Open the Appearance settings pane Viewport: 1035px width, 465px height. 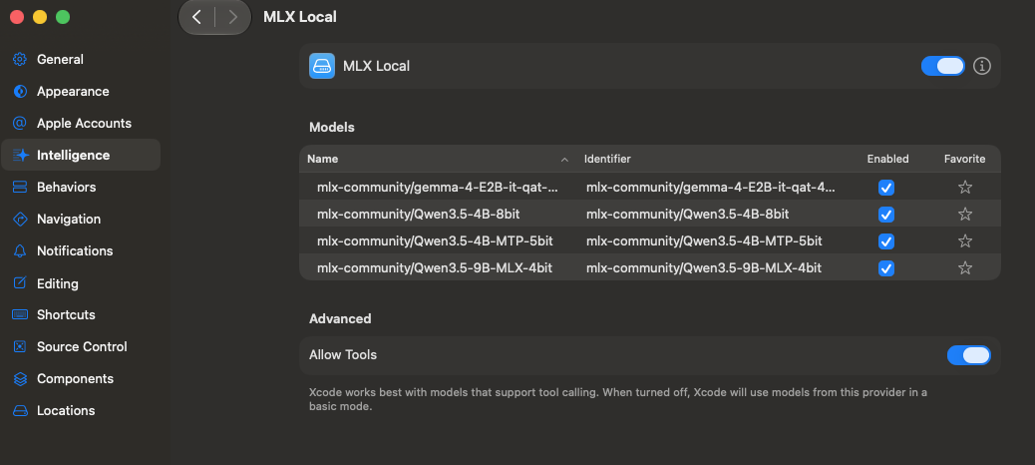[x=81, y=91]
